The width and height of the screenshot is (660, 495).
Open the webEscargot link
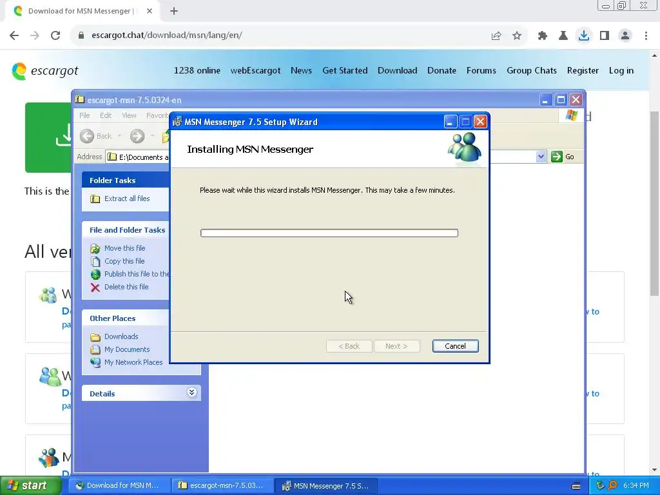(255, 71)
